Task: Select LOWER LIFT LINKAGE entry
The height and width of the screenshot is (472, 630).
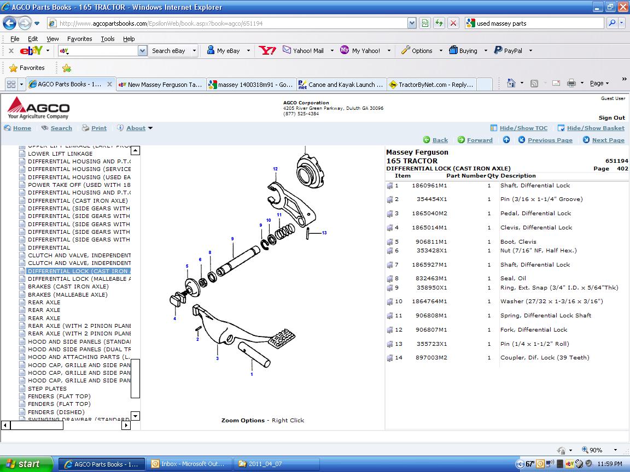Action: [x=60, y=154]
